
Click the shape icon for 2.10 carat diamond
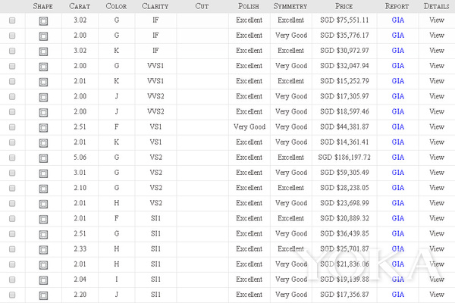coord(43,188)
